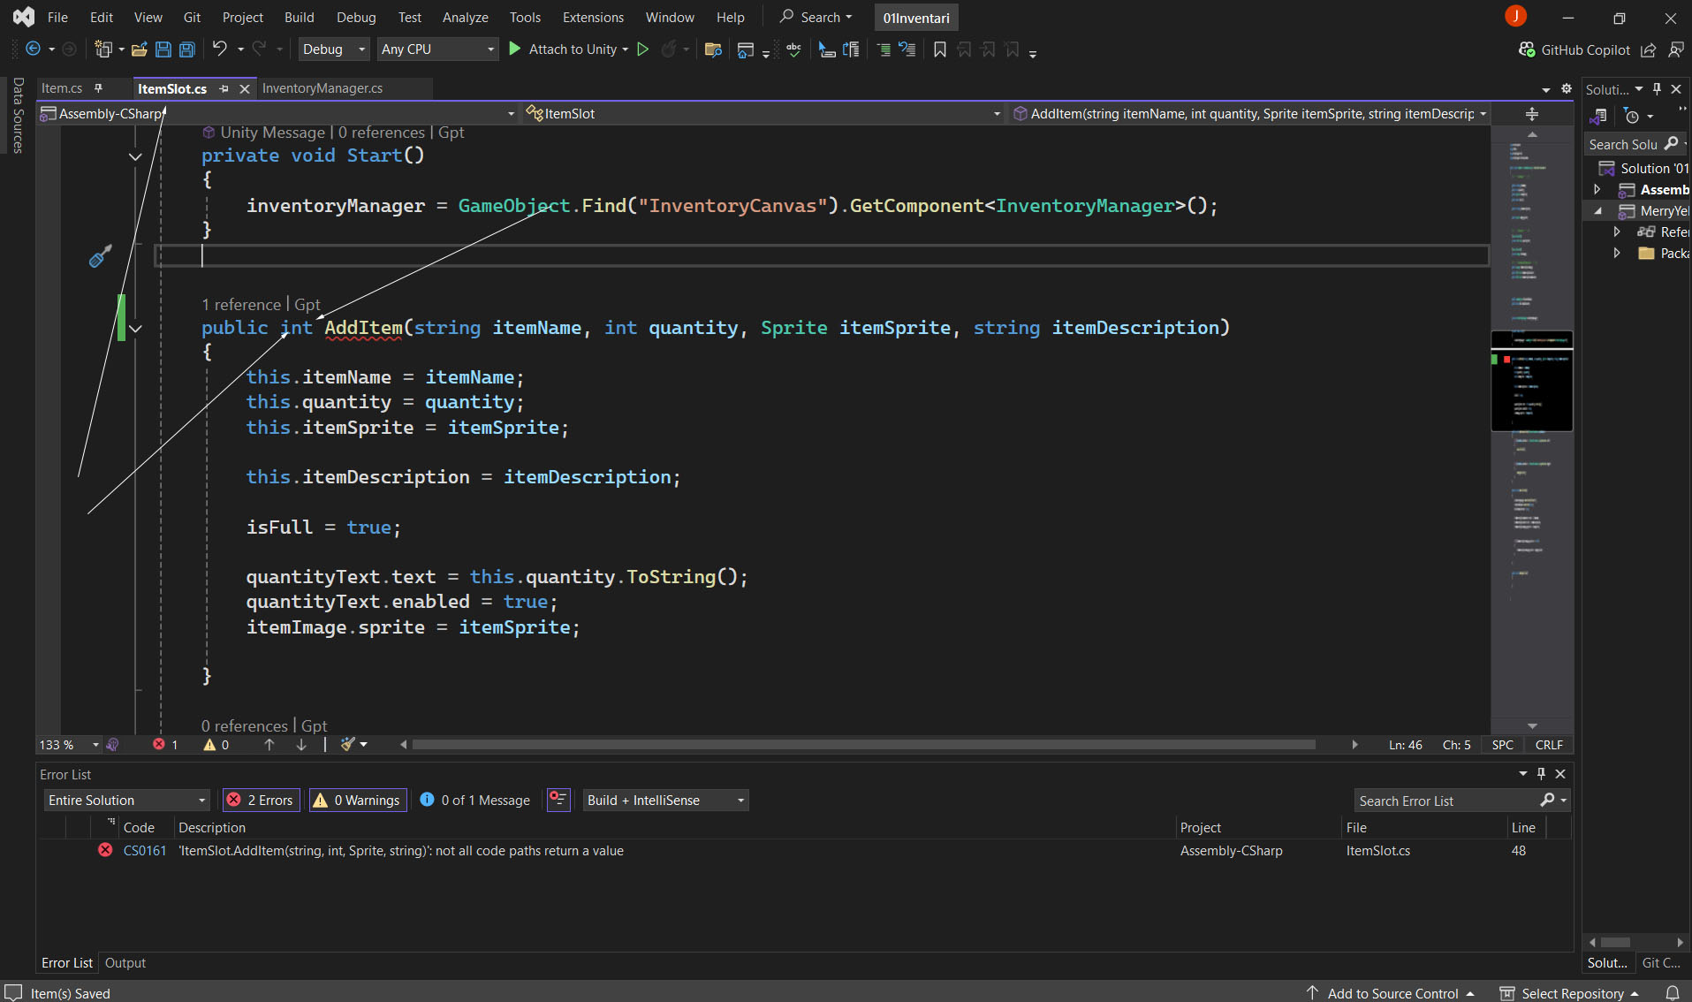The height and width of the screenshot is (1002, 1692).
Task: Click the Undo arrow icon
Action: [x=219, y=49]
